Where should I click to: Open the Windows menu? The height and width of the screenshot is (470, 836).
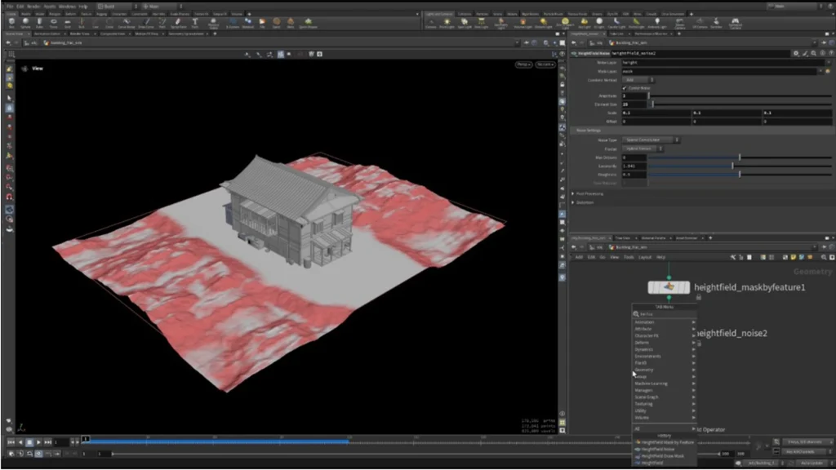pos(67,7)
